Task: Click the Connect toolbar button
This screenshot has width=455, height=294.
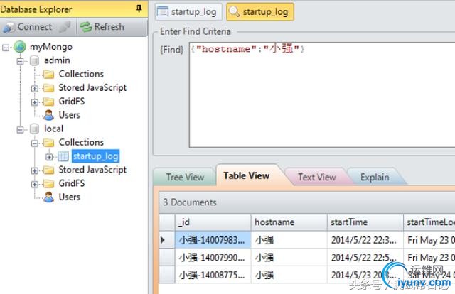Action: [x=28, y=27]
